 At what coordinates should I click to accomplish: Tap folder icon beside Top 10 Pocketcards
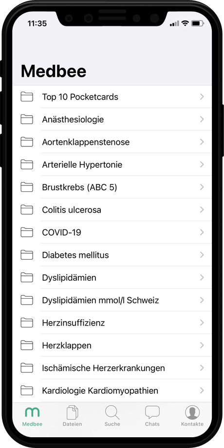click(27, 97)
